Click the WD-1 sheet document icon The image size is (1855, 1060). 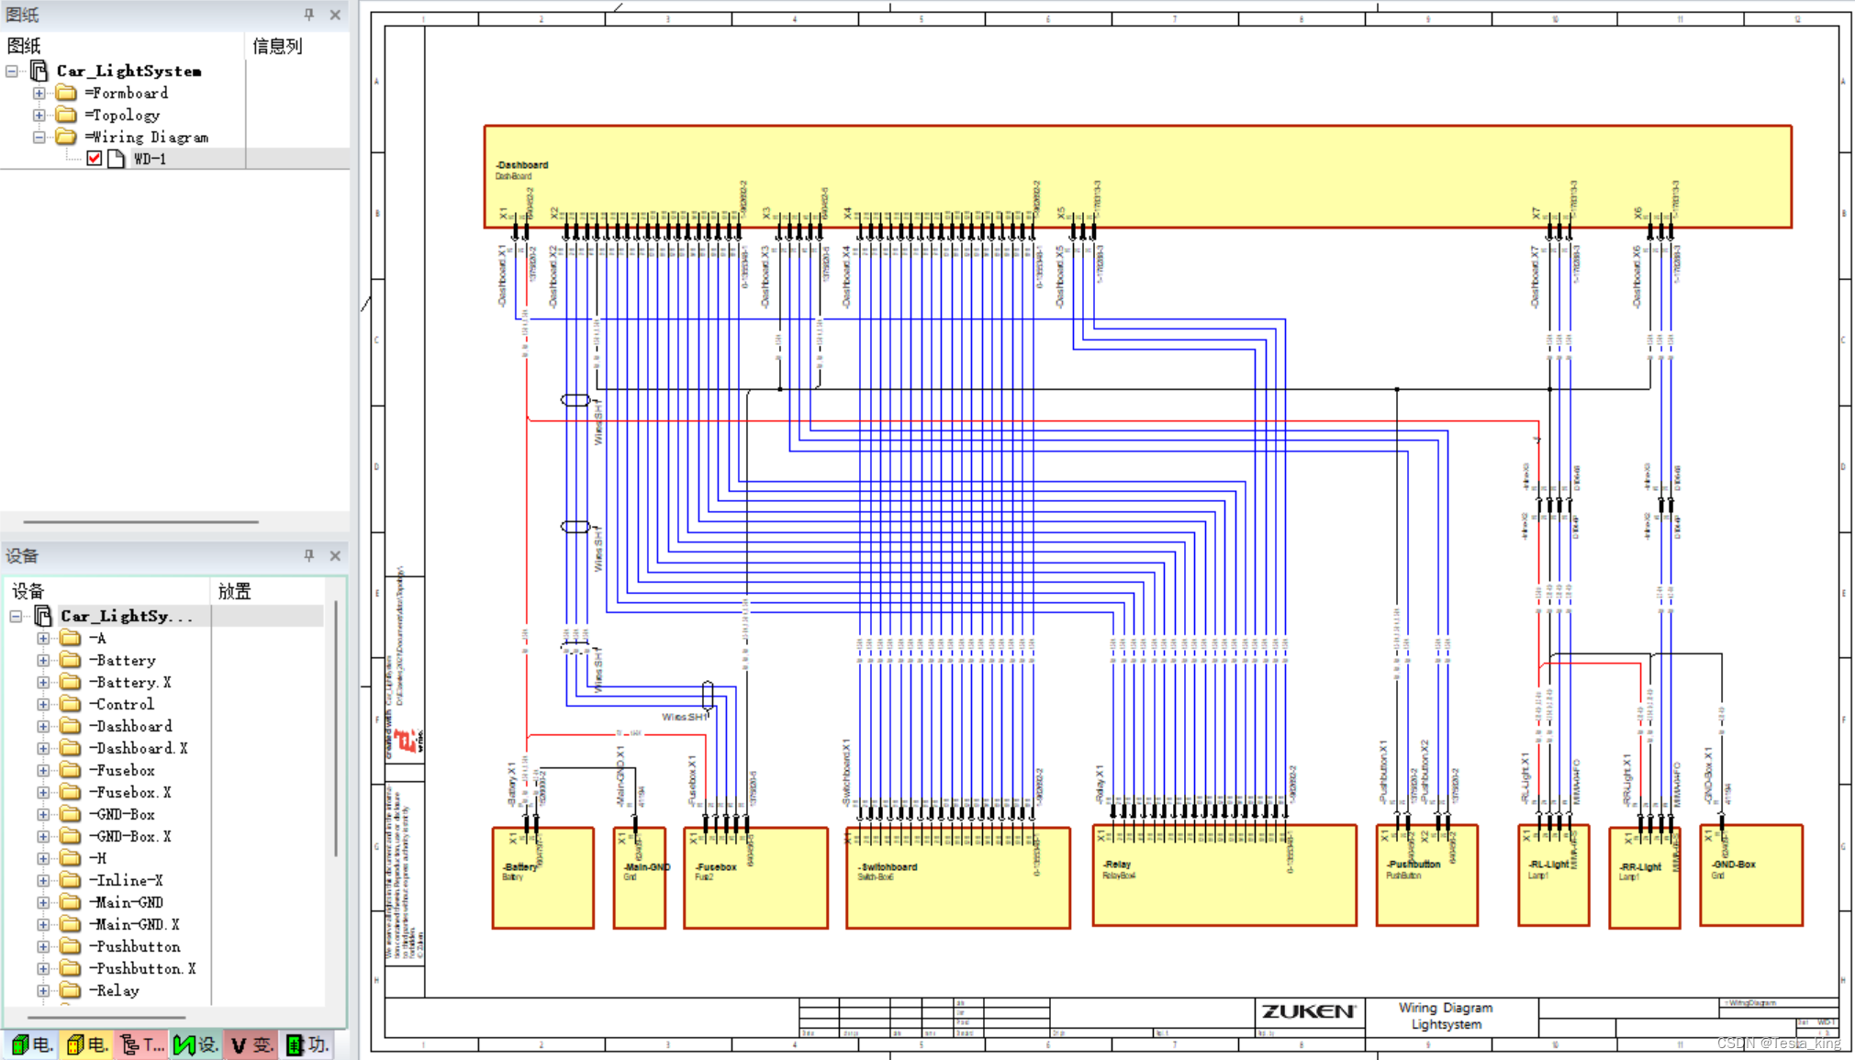pos(117,158)
